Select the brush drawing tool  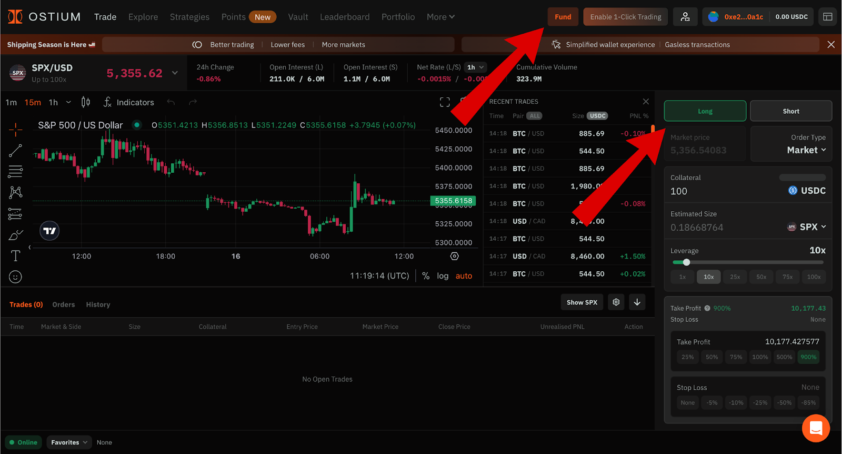click(15, 235)
